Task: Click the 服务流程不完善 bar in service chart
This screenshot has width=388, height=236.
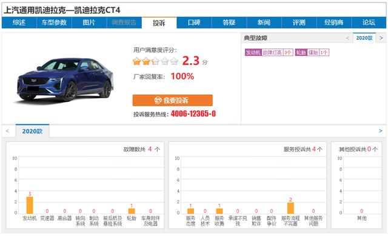Action: pos(290,208)
